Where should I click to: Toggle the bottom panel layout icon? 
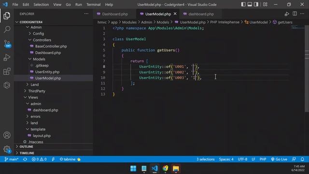(x=250, y=4)
